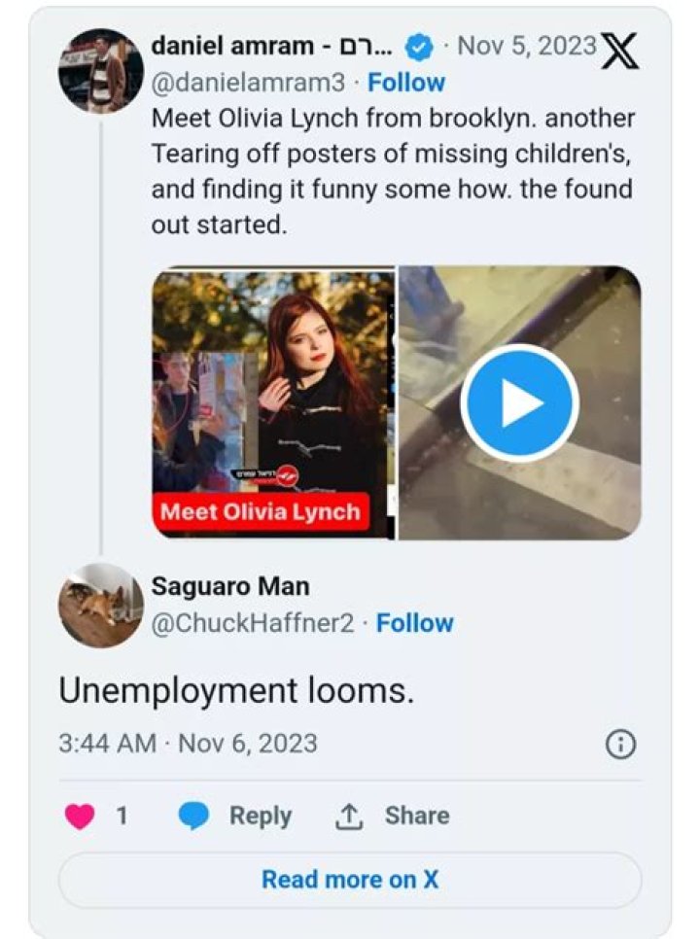Click the verified blue checkmark badge
Image resolution: width=700 pixels, height=939 pixels.
click(418, 46)
